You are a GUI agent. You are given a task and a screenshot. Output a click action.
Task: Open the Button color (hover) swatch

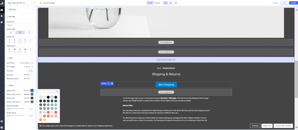point(32,94)
